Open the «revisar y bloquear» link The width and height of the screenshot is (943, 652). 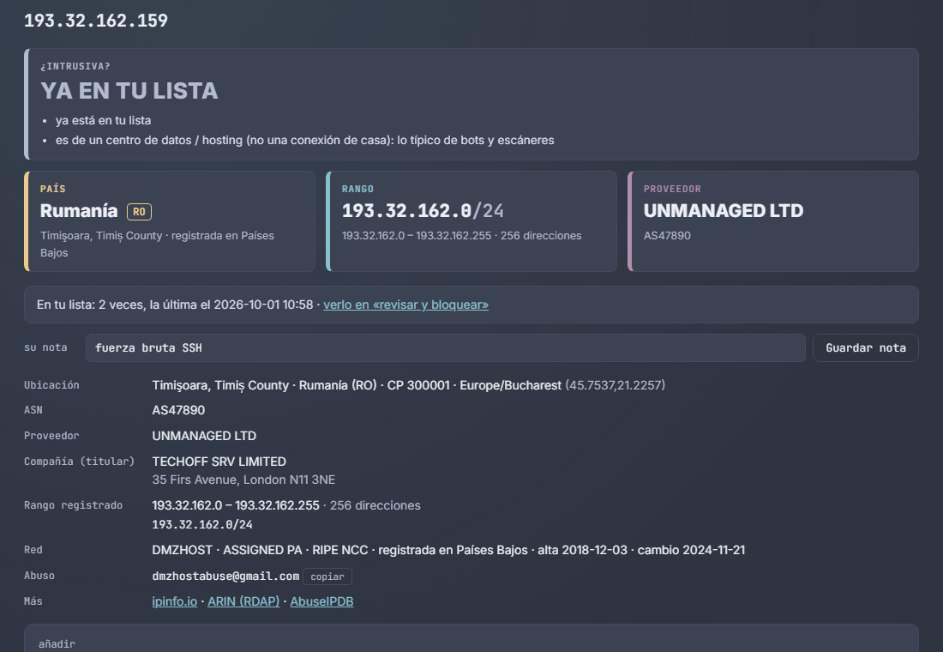(406, 305)
